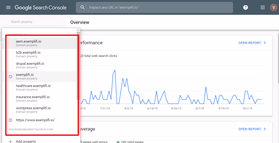Click globe icon beside exemplifi.io property
Screen dimensions: 279x143
(11, 77)
